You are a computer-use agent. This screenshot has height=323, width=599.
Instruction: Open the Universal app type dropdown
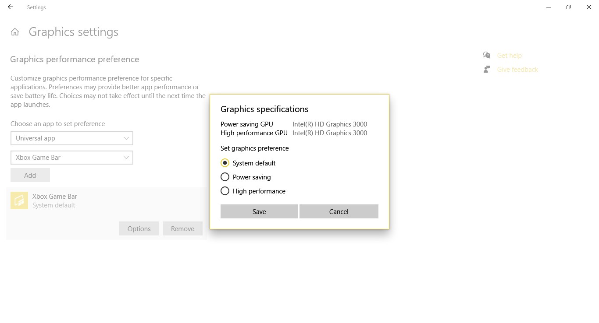[x=72, y=138]
